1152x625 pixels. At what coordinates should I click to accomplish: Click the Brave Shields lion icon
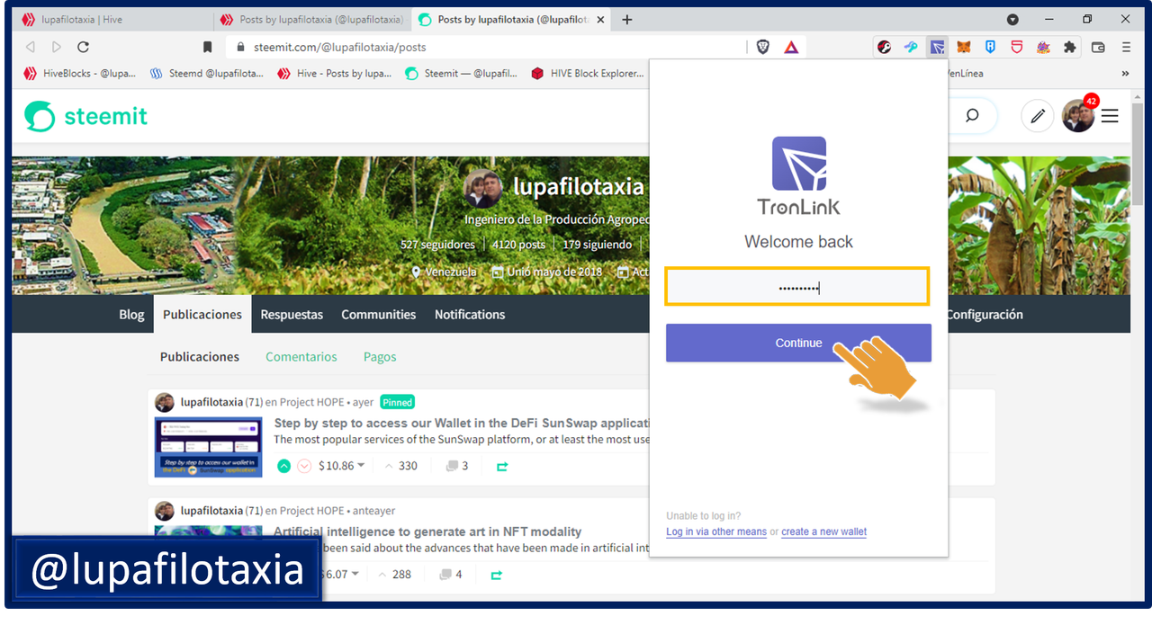click(763, 47)
